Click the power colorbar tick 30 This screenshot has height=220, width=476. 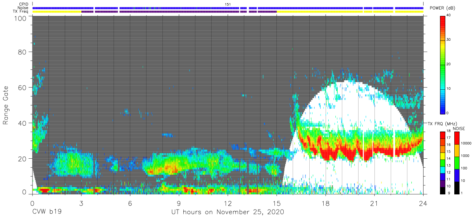click(x=449, y=40)
